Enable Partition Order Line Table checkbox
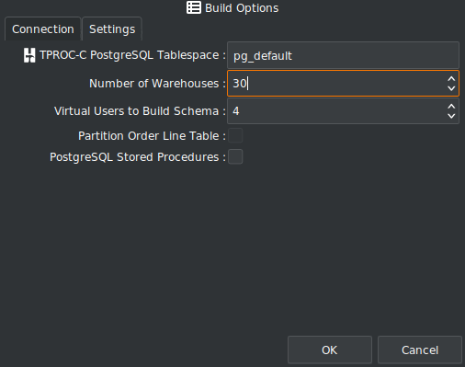 [x=235, y=135]
